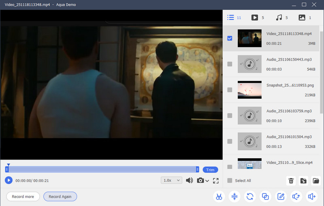The height and width of the screenshot is (206, 324).
Task: Check the Audio_251106101504.mp3 checkbox
Action: tap(230, 141)
